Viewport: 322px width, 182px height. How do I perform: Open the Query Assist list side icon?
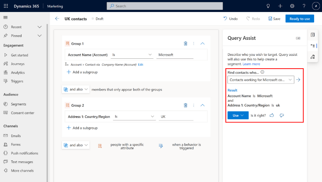pos(313,45)
